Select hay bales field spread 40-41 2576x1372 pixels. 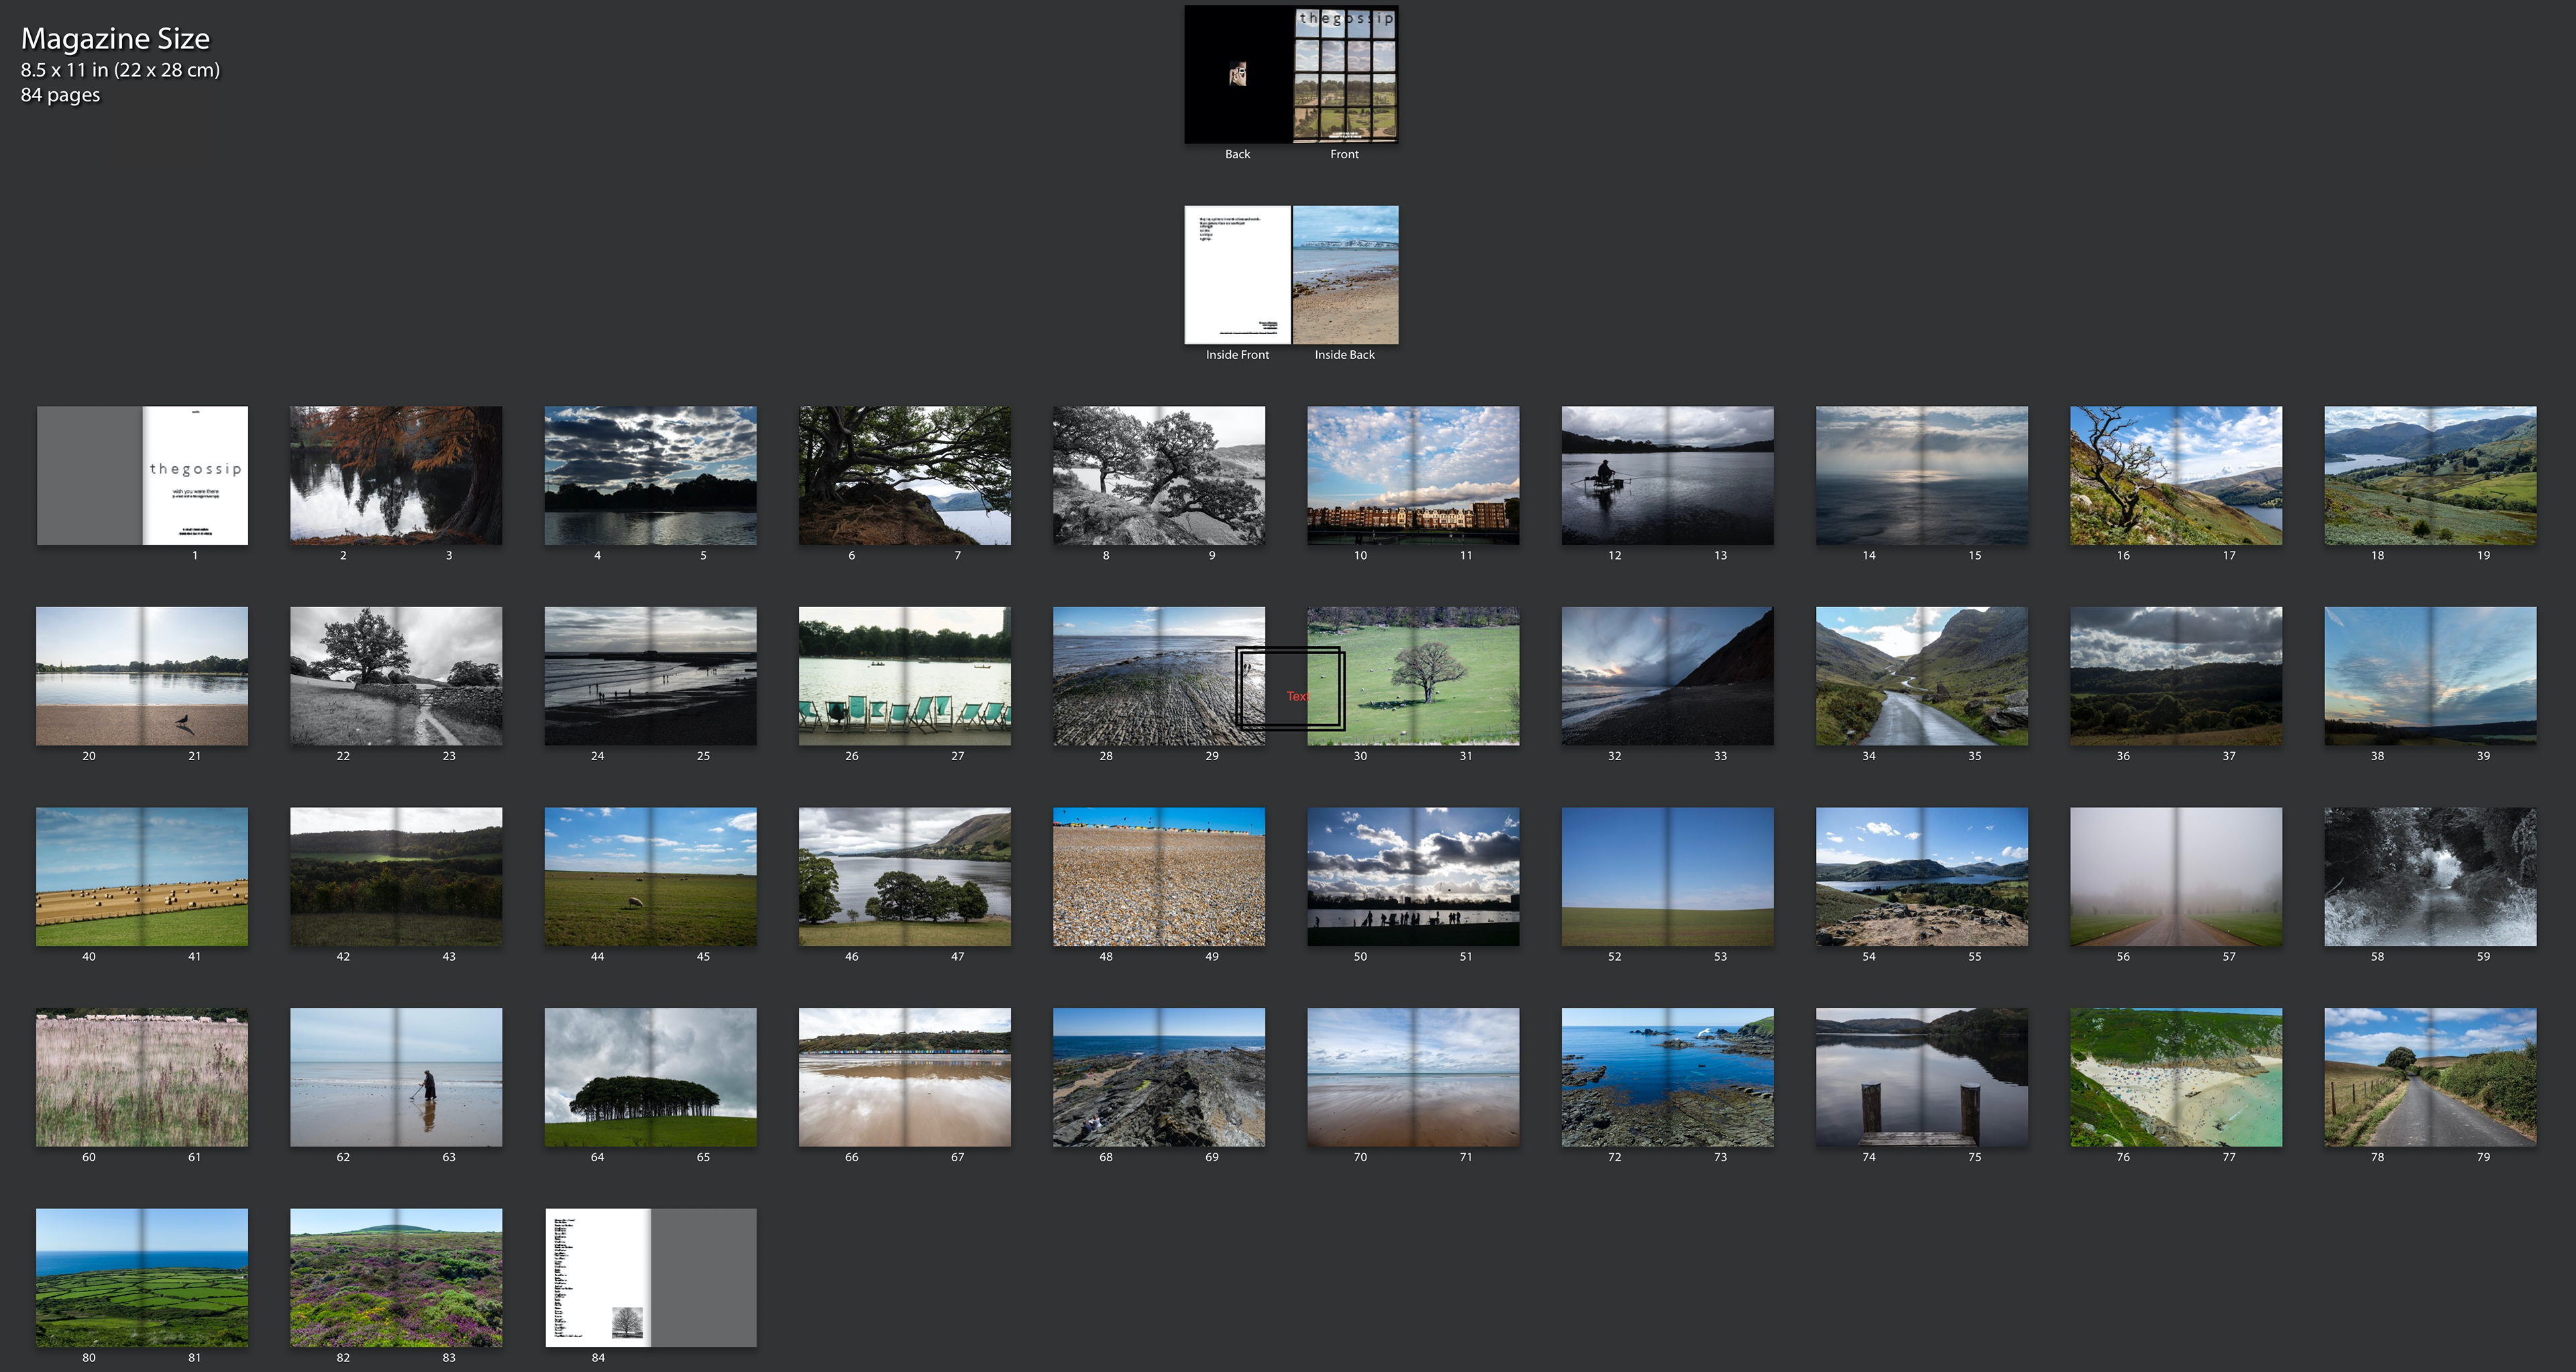tap(142, 877)
